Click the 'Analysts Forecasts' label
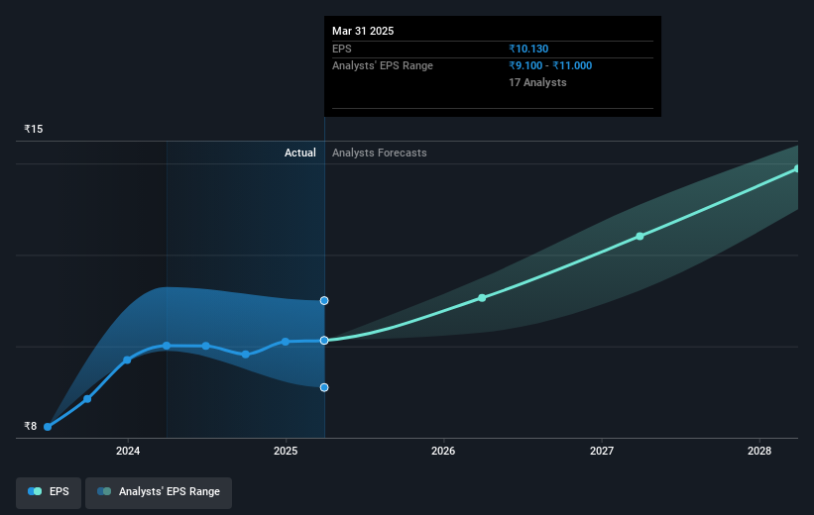The image size is (814, 515). tap(380, 153)
